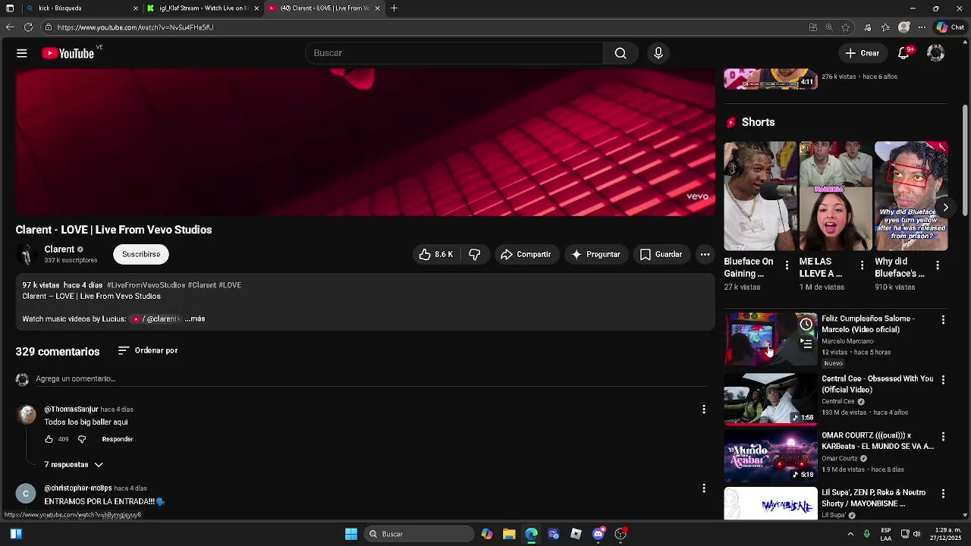Focus the Buscar YouTube search field
971x546 pixels.
coord(454,53)
